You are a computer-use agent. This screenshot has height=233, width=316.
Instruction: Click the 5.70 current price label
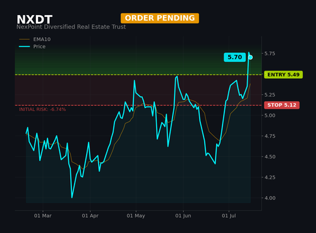click(234, 57)
